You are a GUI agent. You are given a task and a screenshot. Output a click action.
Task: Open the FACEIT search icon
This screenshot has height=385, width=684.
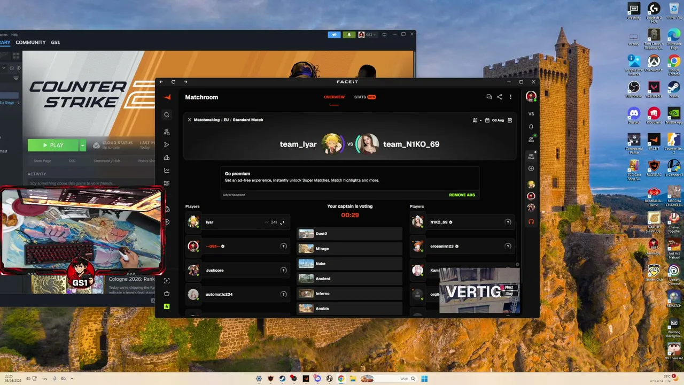point(167,114)
